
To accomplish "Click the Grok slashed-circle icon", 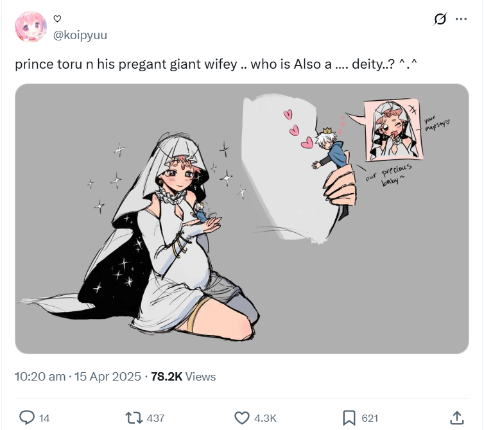I will coord(440,19).
